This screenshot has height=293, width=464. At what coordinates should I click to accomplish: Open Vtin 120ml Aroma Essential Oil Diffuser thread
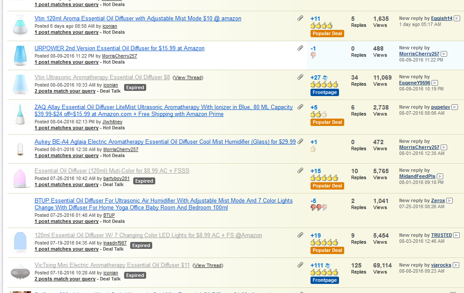point(138,18)
